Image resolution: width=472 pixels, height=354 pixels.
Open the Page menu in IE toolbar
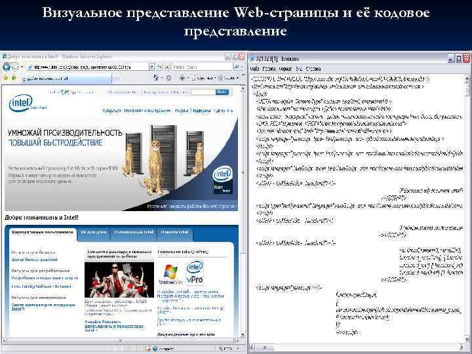[203, 78]
